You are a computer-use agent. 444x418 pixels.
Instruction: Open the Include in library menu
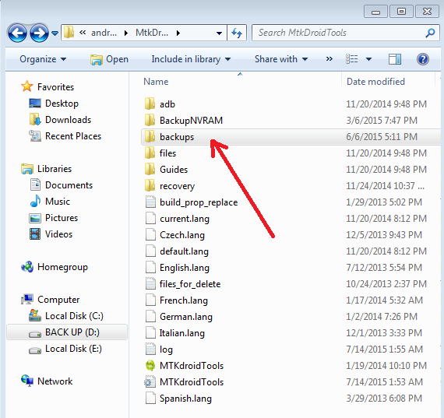tap(191, 59)
